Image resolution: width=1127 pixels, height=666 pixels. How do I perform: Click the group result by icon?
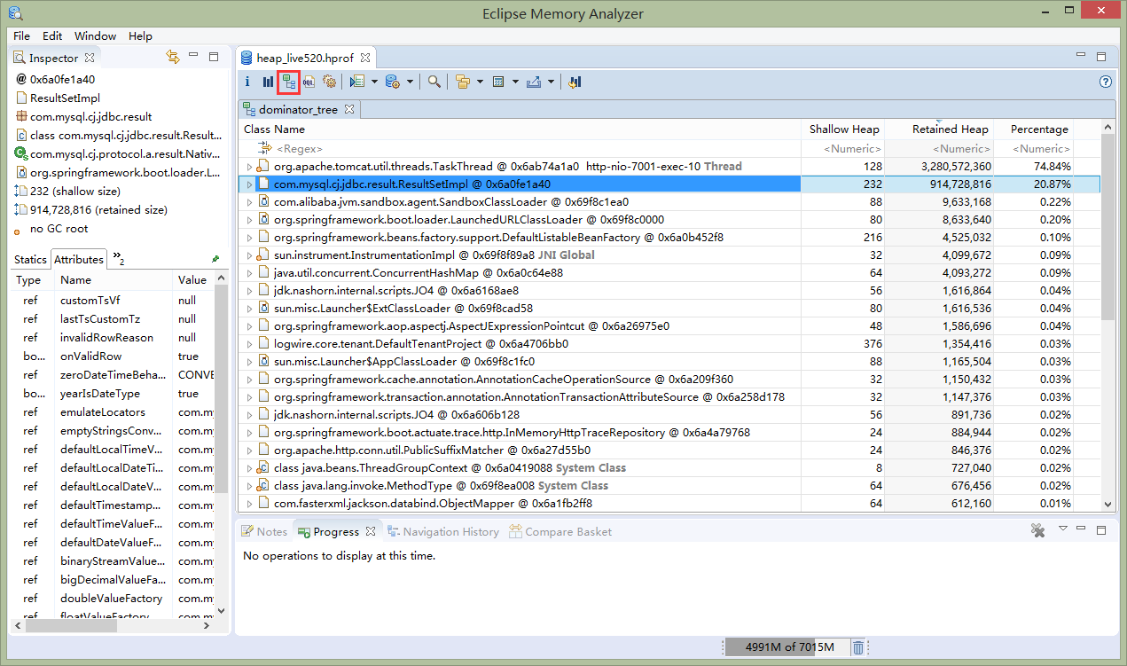coord(462,82)
